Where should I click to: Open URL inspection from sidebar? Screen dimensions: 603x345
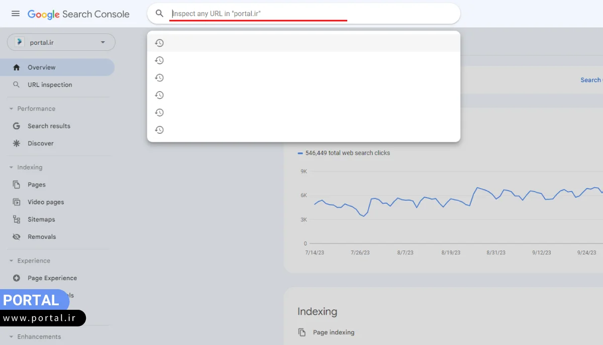coord(49,85)
